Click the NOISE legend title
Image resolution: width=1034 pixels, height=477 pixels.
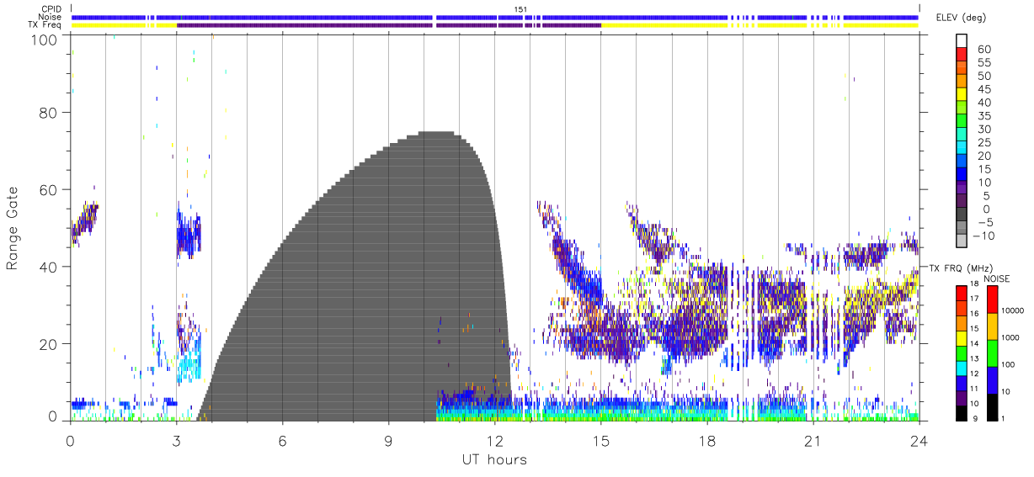tap(998, 278)
